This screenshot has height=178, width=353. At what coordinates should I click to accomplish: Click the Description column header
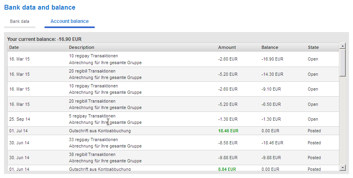tap(81, 47)
